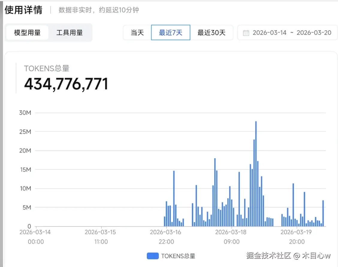This screenshot has height=267, width=338.
Task: Click the tallest bar near 2026-03-18
Action: click(256, 174)
